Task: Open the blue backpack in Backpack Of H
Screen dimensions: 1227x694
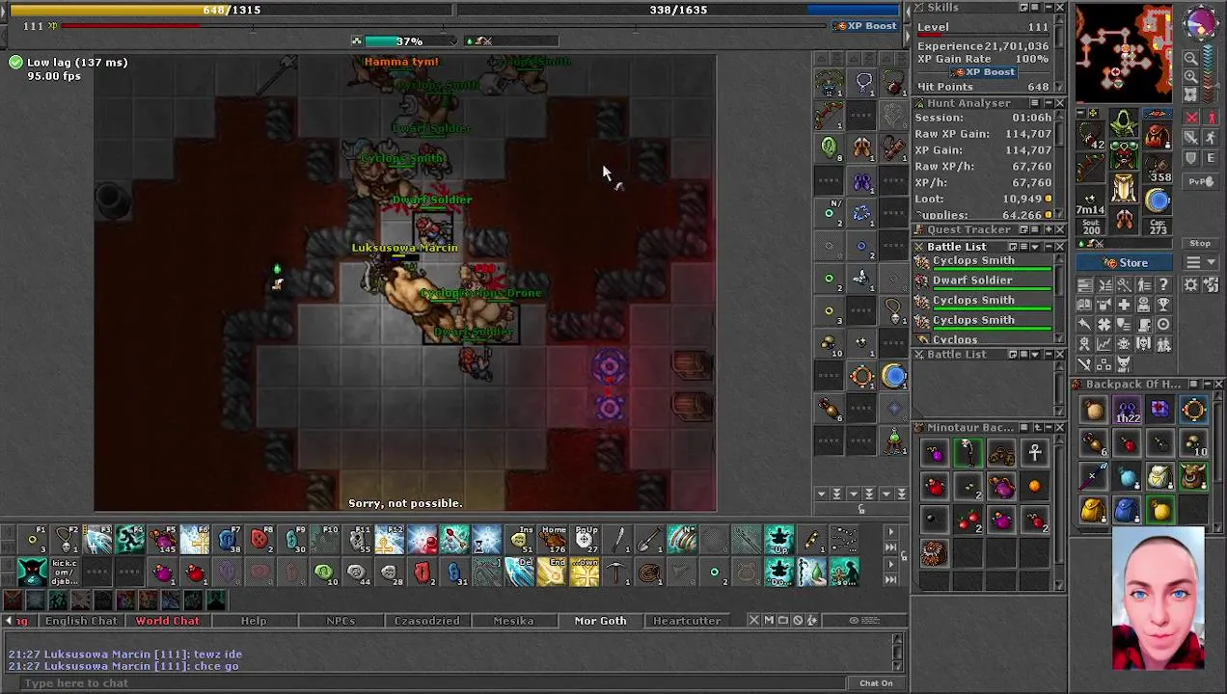Action: pos(1126,508)
